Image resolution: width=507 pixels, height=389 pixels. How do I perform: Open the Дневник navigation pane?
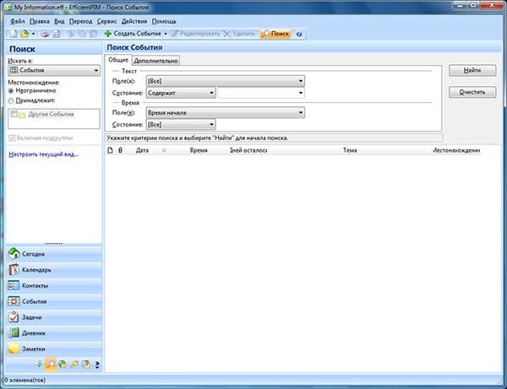[x=54, y=332]
